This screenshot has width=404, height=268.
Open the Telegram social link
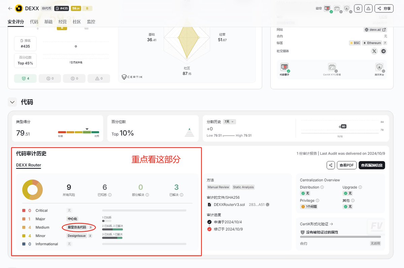383,51
